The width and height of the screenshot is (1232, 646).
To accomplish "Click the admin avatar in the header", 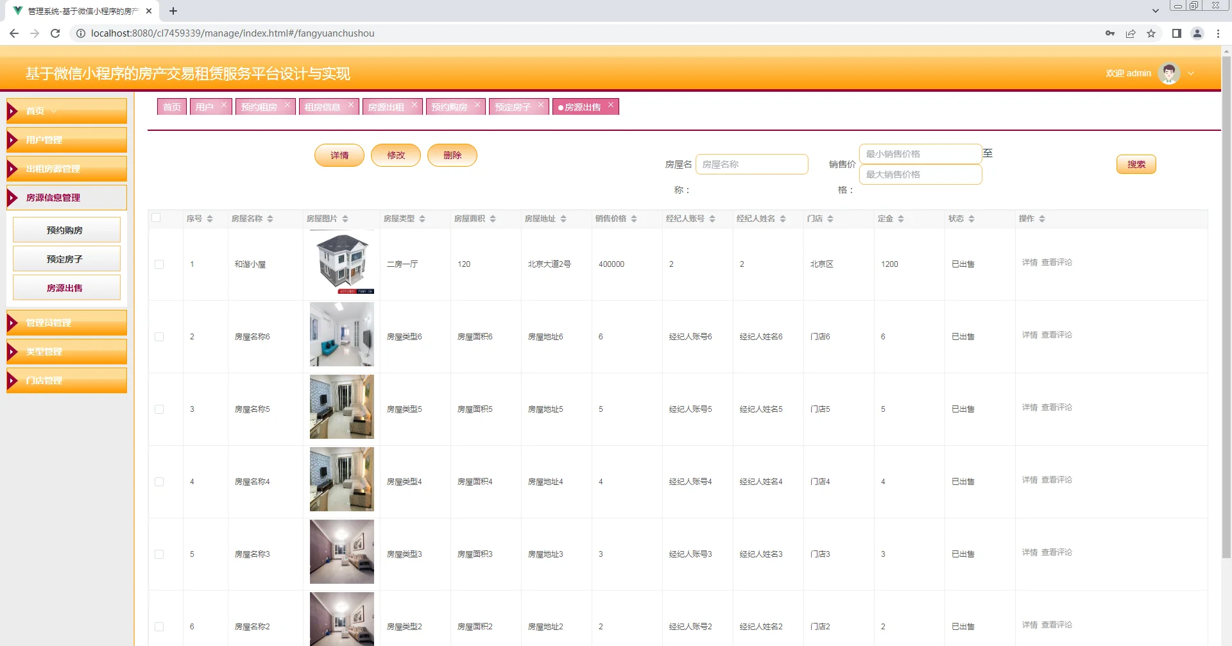I will coord(1169,73).
